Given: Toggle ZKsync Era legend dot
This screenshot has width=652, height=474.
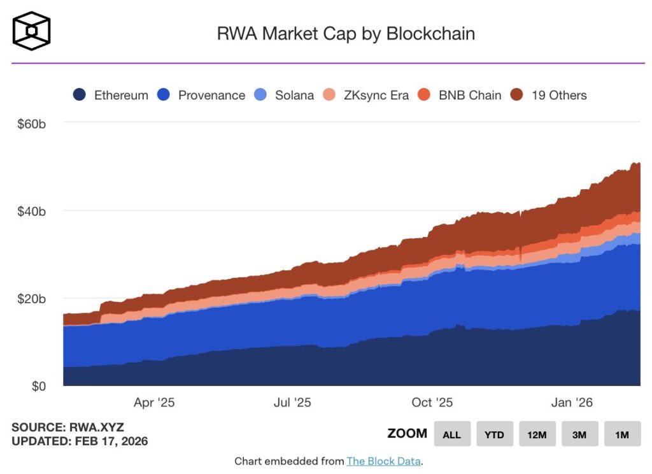Looking at the screenshot, I should coord(329,95).
